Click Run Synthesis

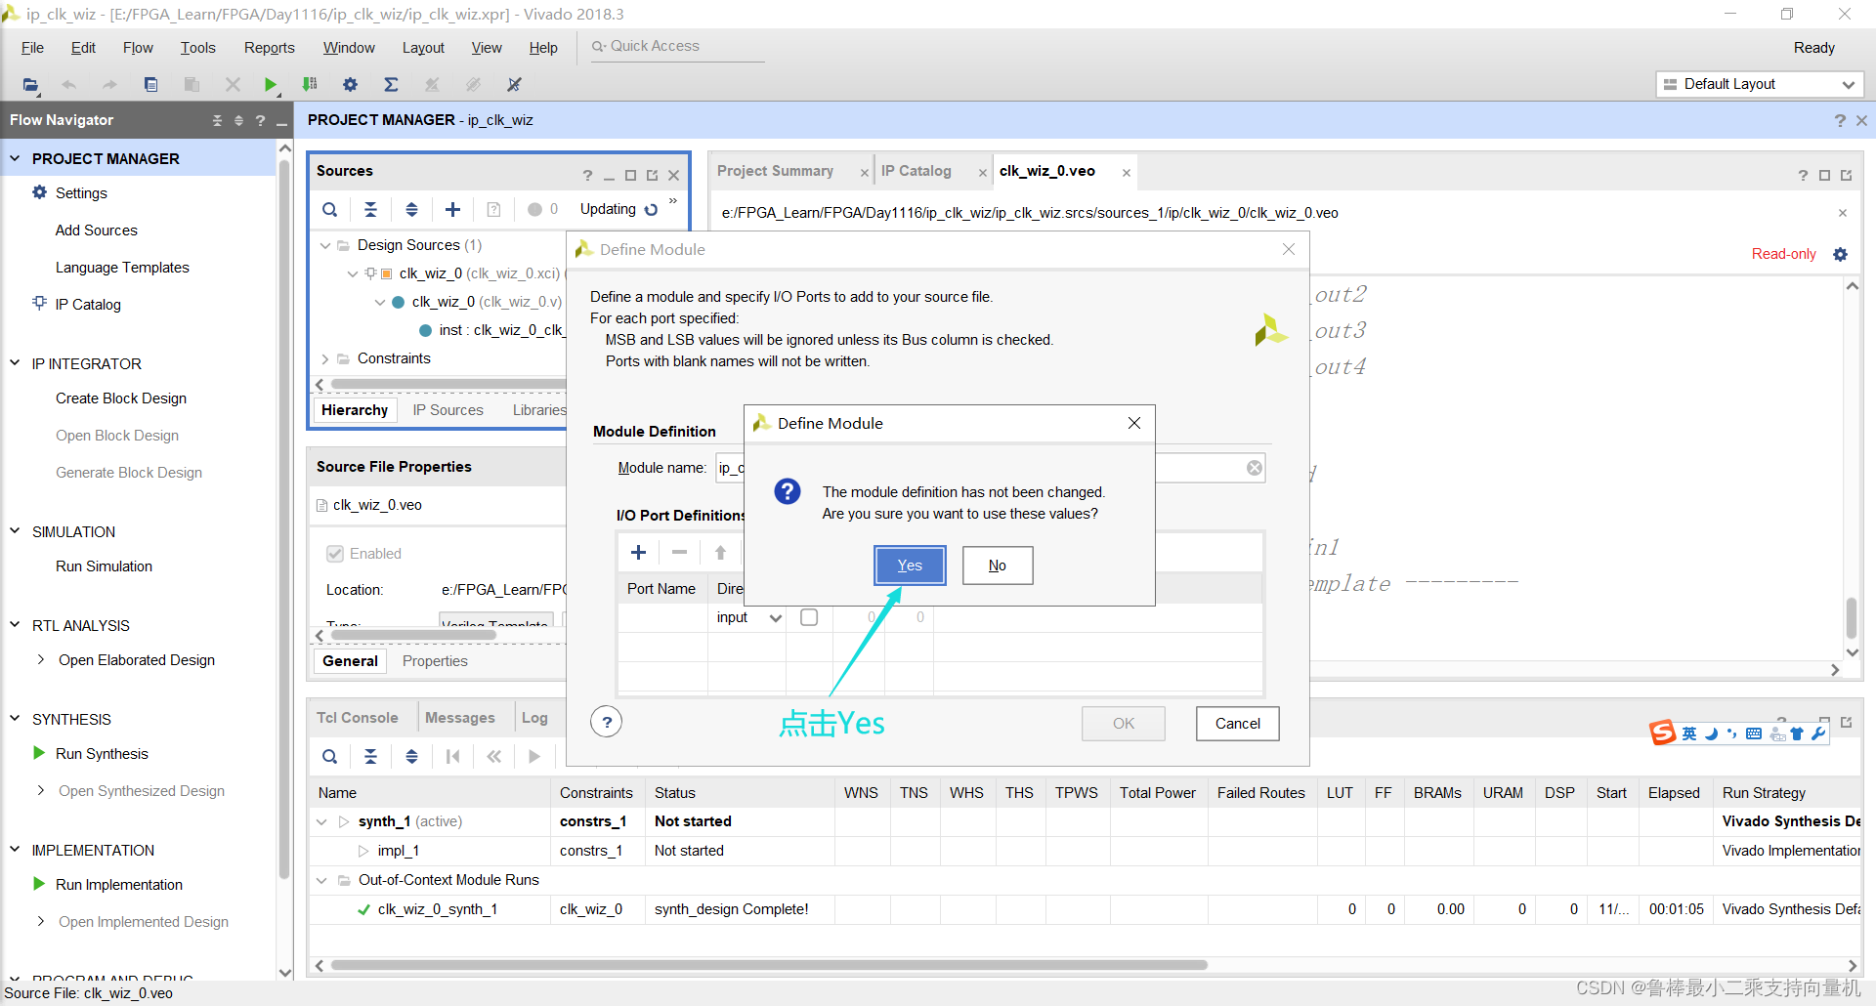pyautogui.click(x=102, y=754)
